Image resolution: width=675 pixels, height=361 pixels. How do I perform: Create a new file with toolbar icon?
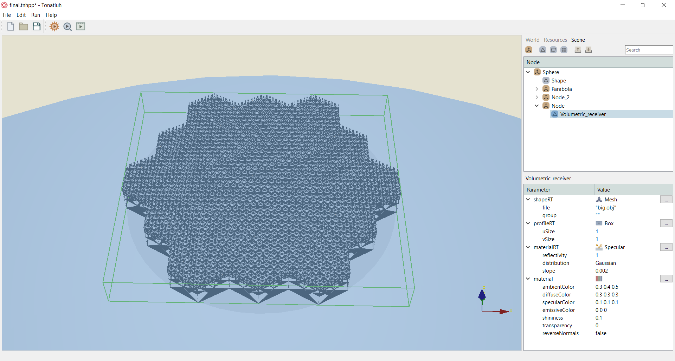pyautogui.click(x=11, y=26)
